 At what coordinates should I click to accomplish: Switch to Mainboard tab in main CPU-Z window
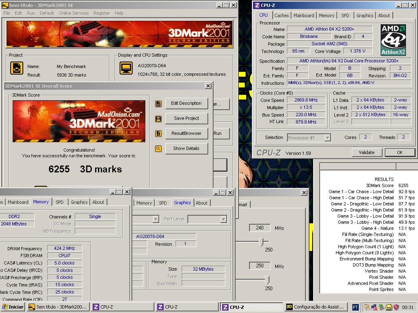click(x=304, y=15)
